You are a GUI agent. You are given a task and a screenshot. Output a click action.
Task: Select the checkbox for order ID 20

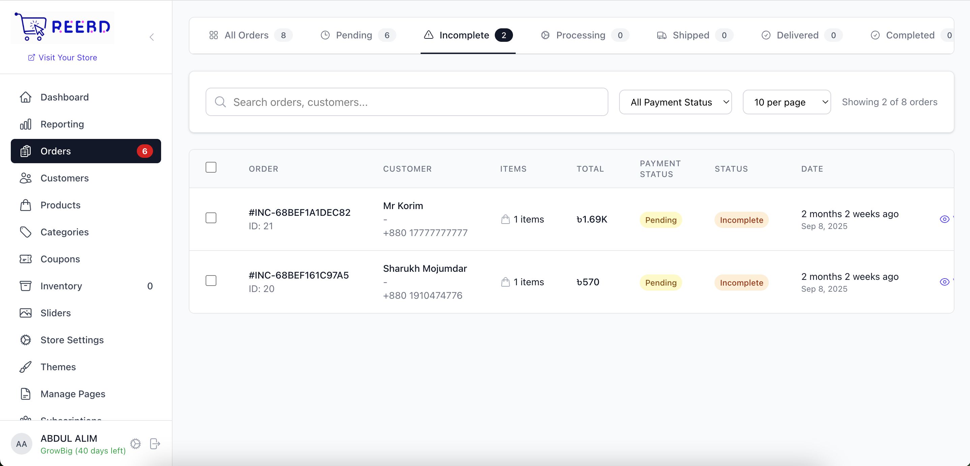point(211,281)
